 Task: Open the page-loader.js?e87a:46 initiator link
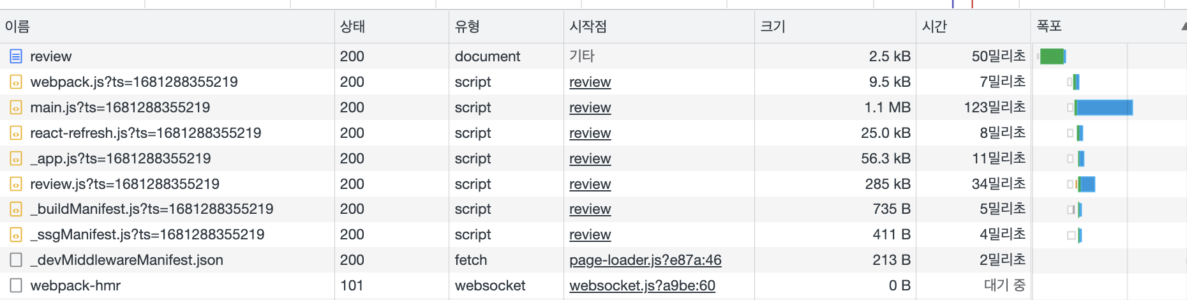[x=645, y=260]
